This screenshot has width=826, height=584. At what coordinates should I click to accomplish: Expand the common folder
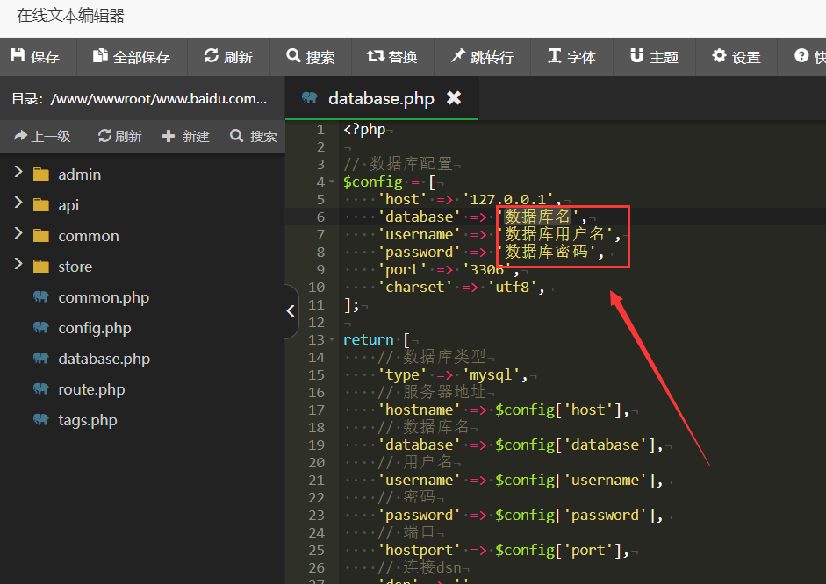point(18,235)
